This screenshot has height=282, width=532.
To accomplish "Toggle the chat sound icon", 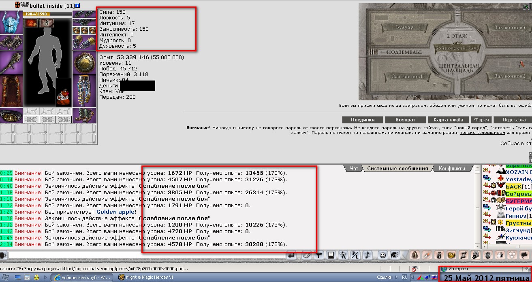I will pyautogui.click(x=367, y=255).
